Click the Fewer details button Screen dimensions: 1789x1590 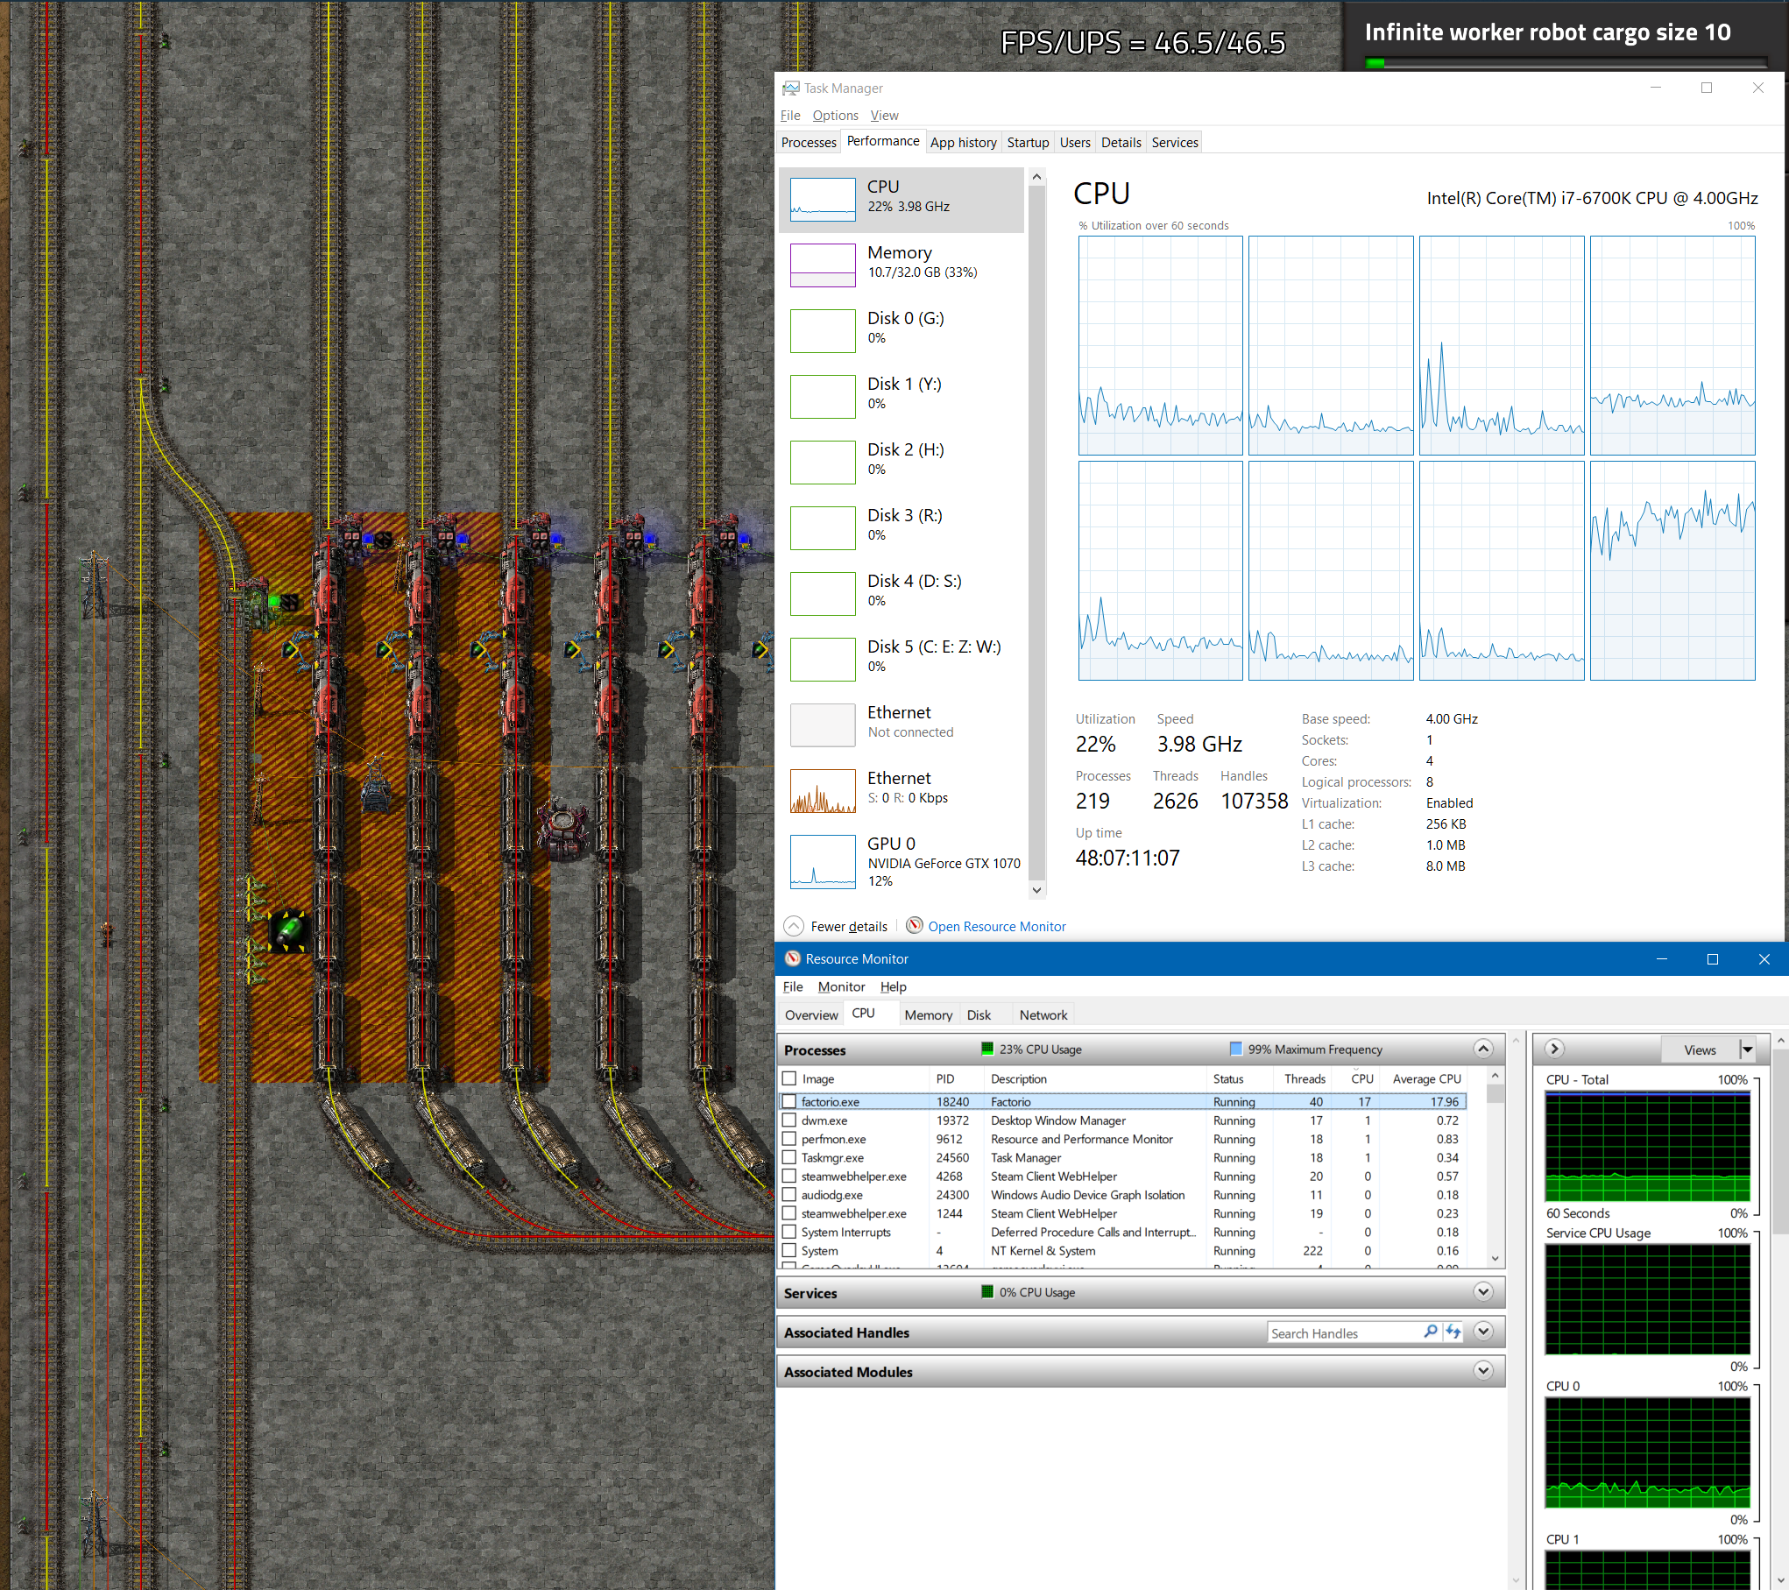point(836,926)
